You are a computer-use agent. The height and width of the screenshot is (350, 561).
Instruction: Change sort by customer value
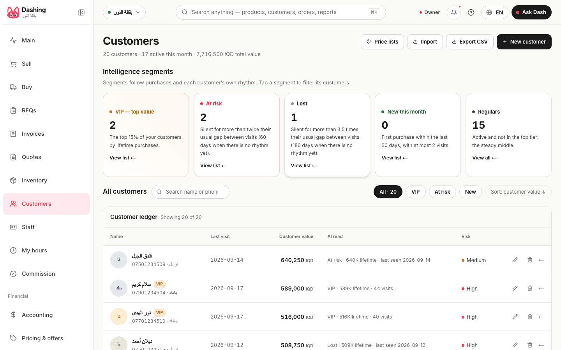(518, 192)
